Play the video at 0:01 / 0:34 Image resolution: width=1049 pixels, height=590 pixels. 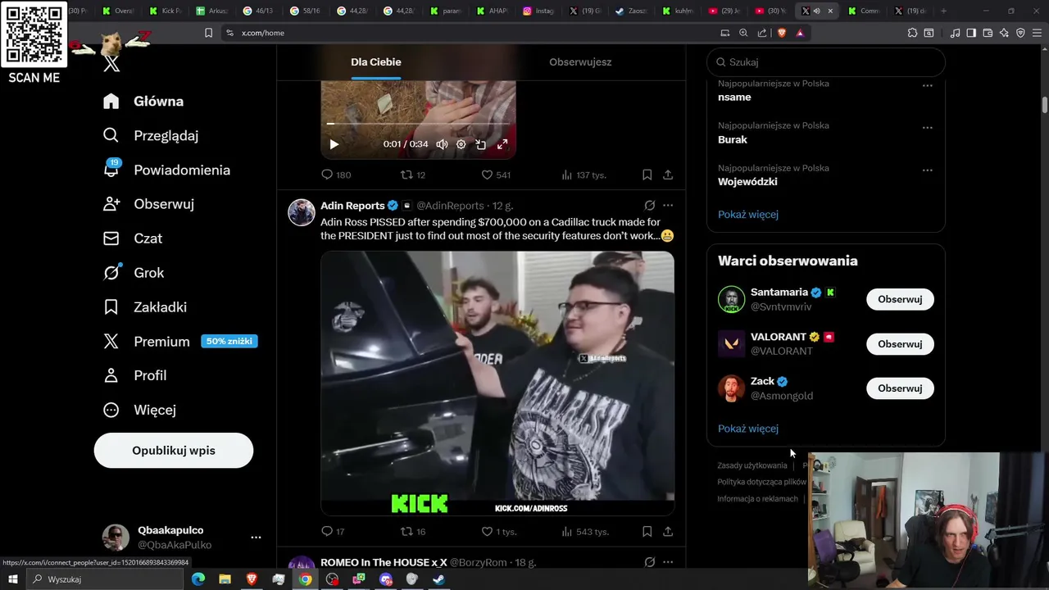pyautogui.click(x=334, y=144)
